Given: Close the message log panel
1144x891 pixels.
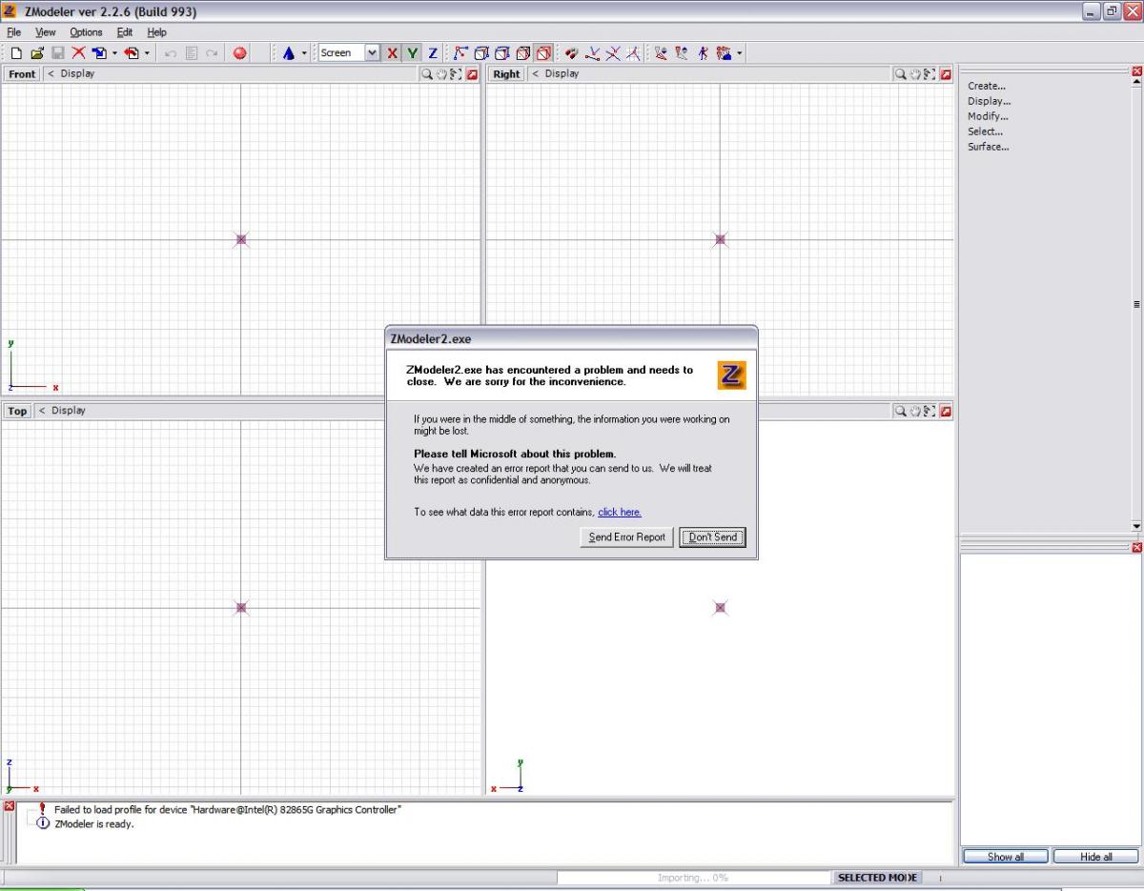Looking at the screenshot, I should (x=10, y=807).
